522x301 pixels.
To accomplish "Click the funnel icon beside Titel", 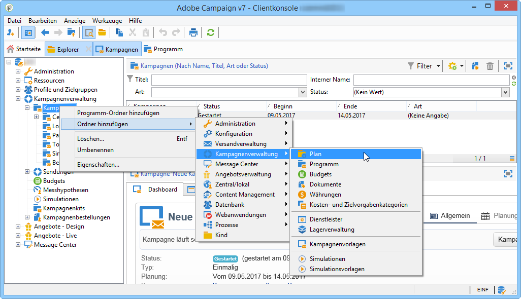I will coord(130,79).
